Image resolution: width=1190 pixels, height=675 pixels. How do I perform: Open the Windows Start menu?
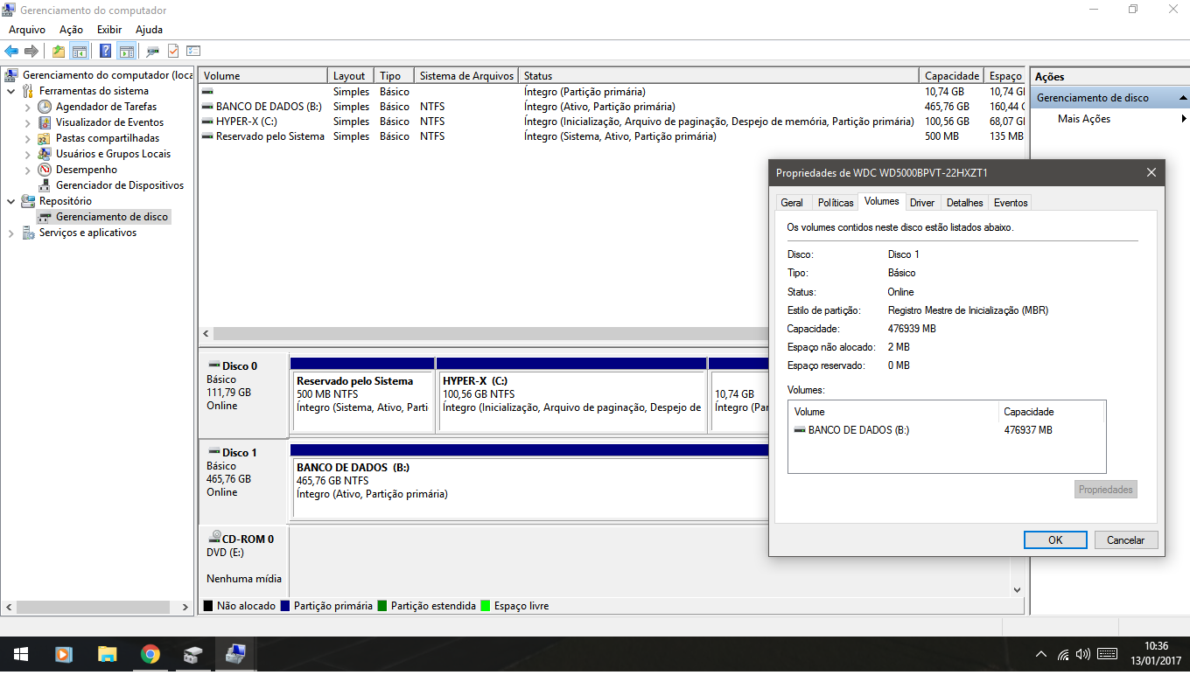21,654
